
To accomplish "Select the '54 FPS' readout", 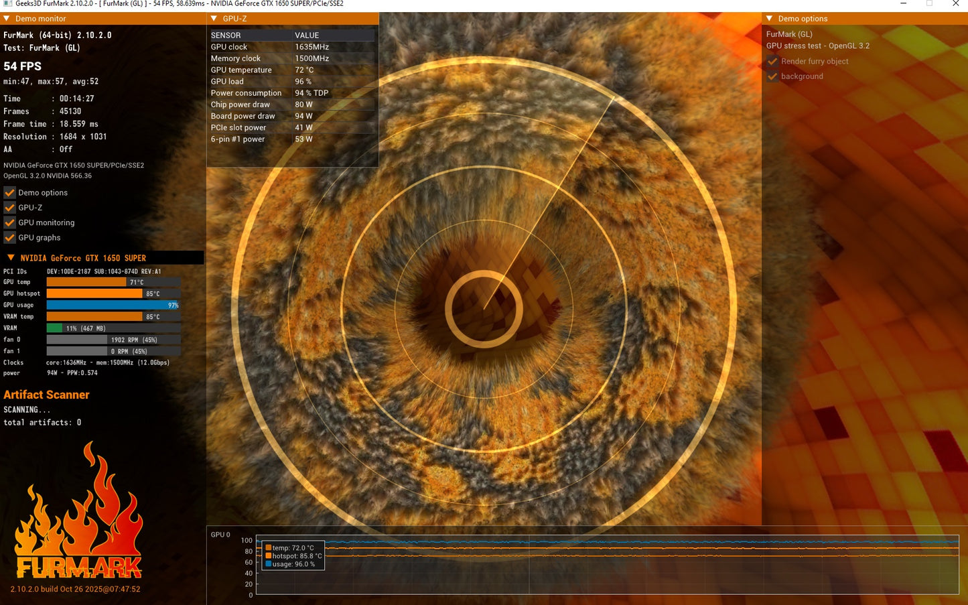I will 23,66.
